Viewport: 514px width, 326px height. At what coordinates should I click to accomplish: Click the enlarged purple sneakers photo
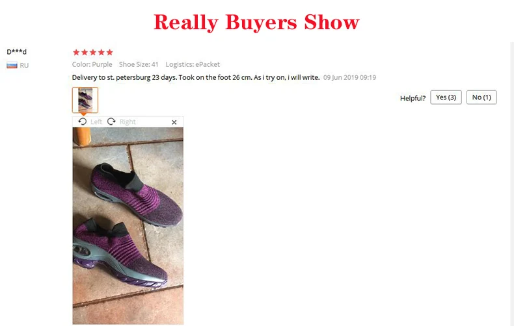[128, 226]
